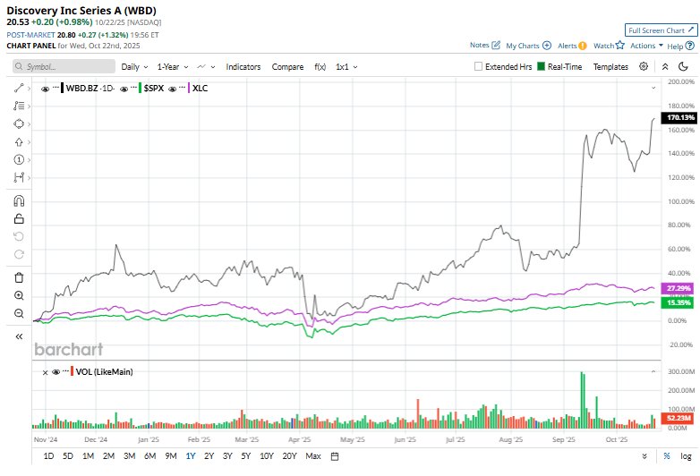The image size is (700, 476).
Task: Click the Full Screen Chart button
Action: tap(661, 30)
